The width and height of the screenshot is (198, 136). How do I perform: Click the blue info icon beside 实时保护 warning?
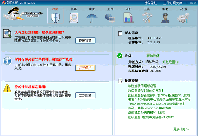coord(7,61)
